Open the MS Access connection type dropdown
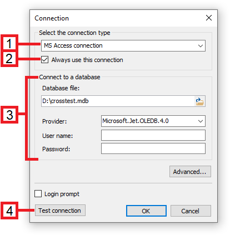Screen dimensions: 230x236 123,45
